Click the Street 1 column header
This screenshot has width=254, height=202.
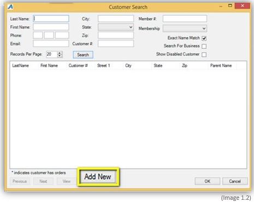pos(103,66)
